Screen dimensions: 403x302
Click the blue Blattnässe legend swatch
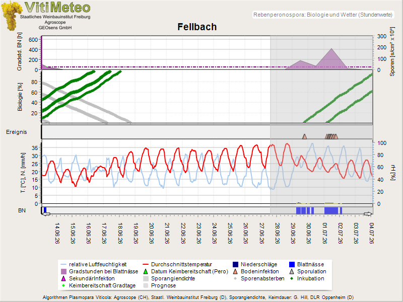(x=292, y=265)
